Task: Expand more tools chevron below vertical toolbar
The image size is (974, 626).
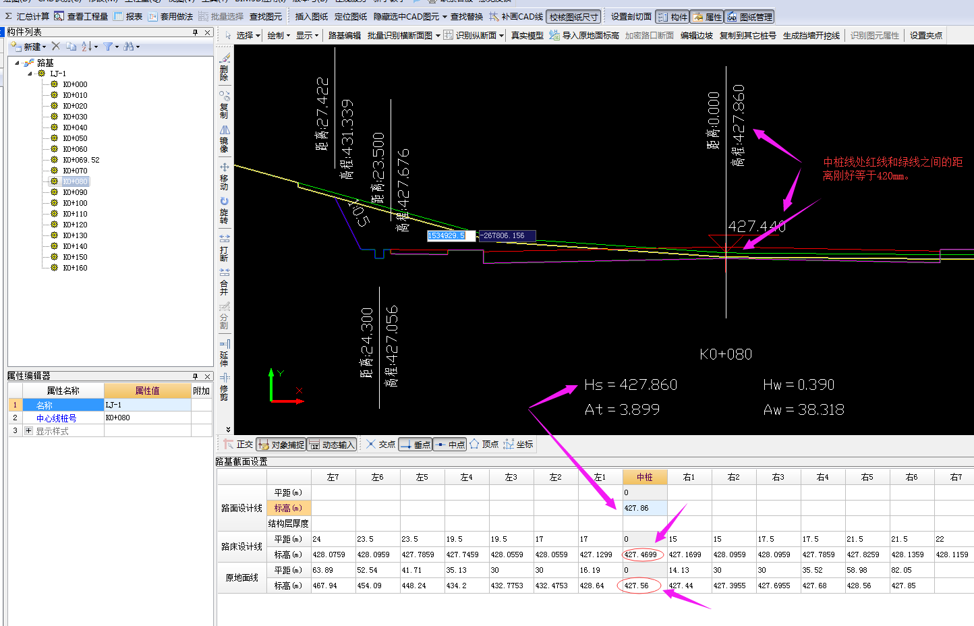Action: (228, 429)
